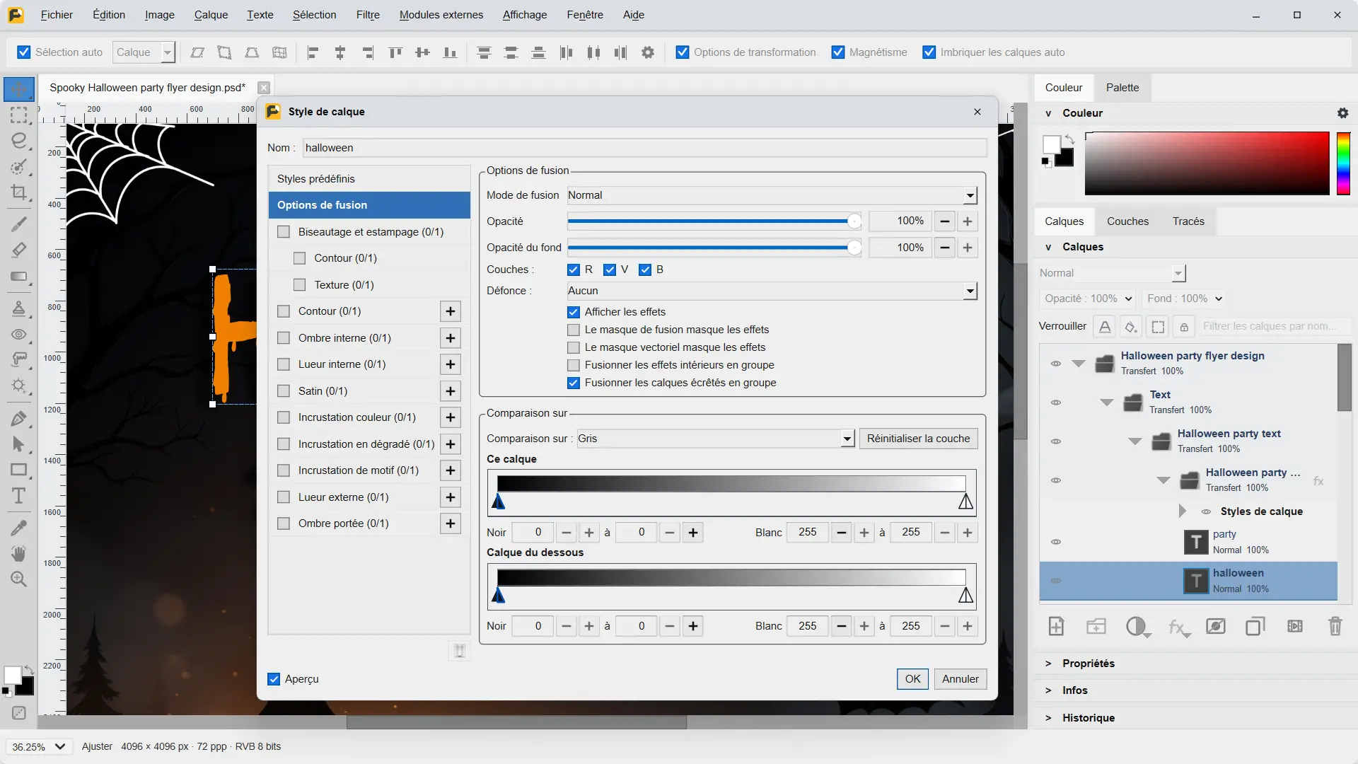Viewport: 1358px width, 764px height.
Task: Disable the Aperçu preview checkbox
Action: coord(274,679)
